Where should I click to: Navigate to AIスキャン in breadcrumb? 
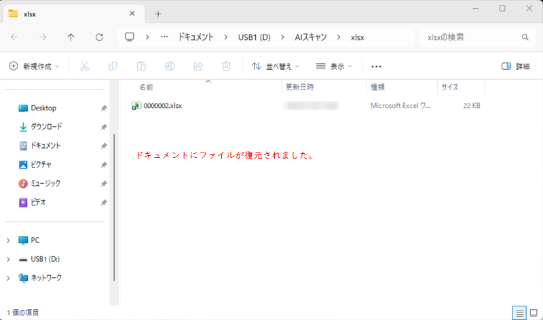[x=310, y=37]
